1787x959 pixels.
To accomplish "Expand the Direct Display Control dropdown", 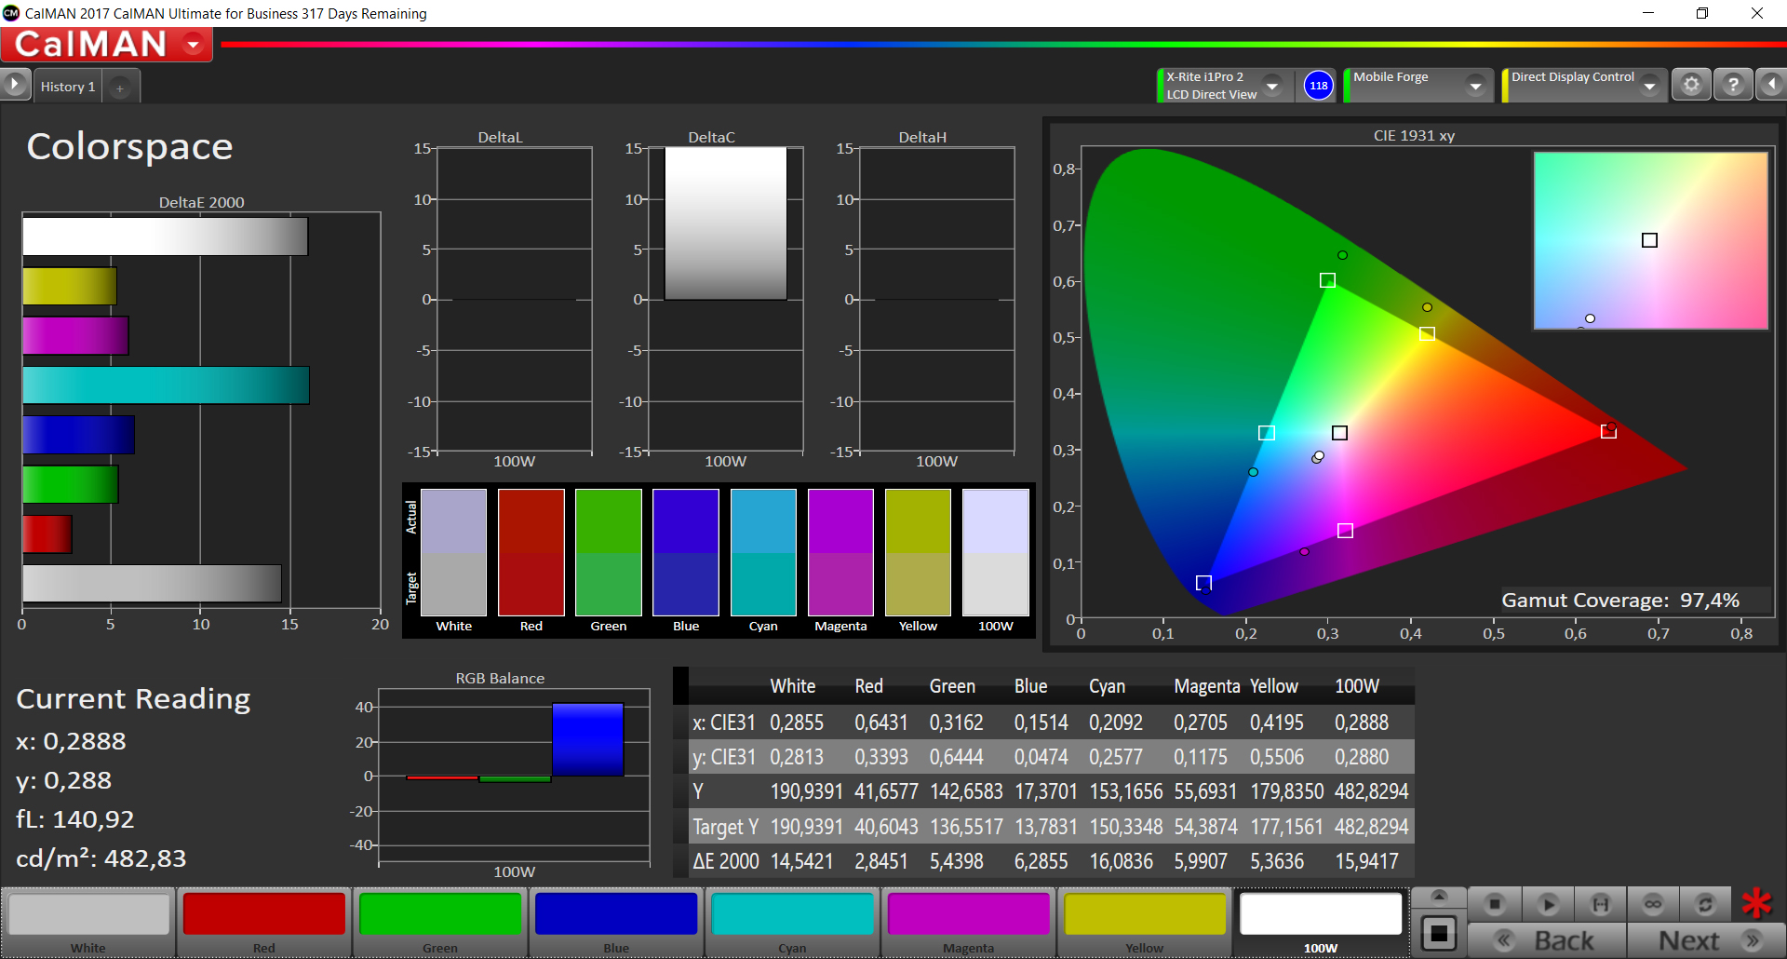I will (1650, 86).
